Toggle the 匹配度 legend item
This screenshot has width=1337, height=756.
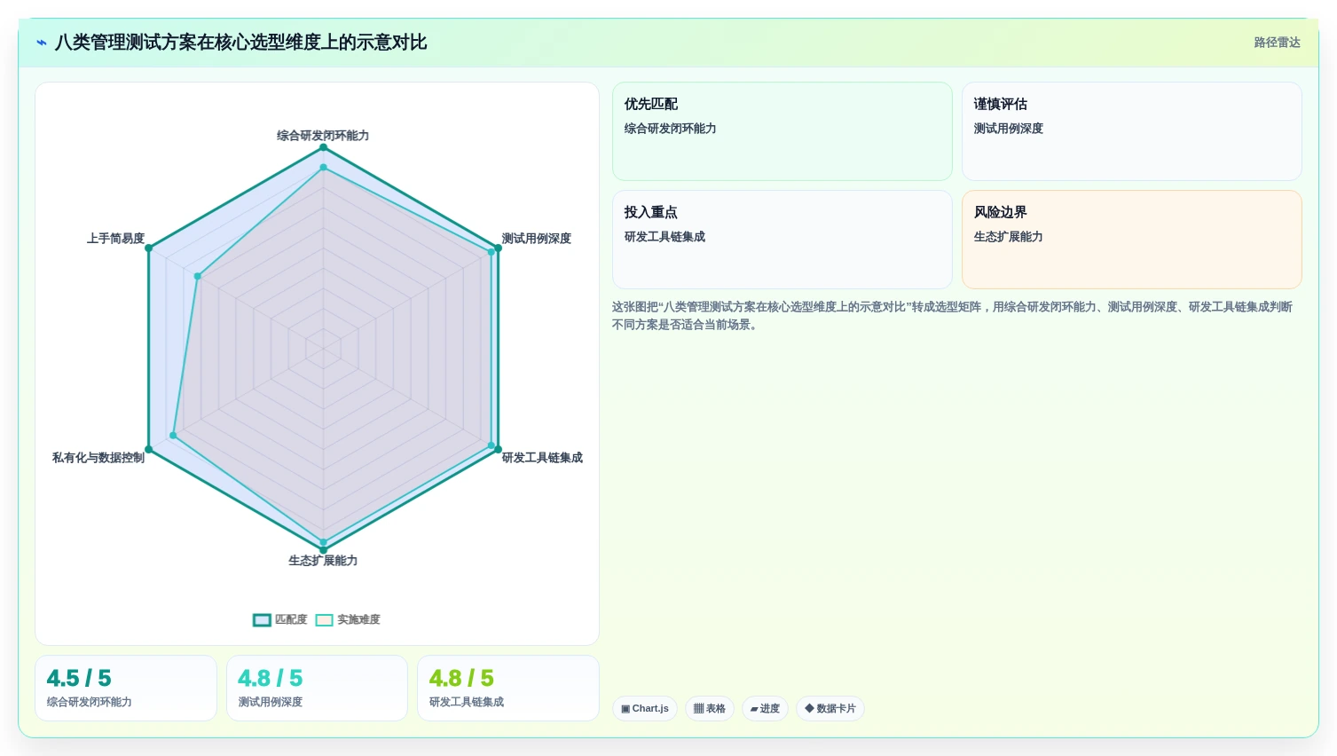pos(280,619)
